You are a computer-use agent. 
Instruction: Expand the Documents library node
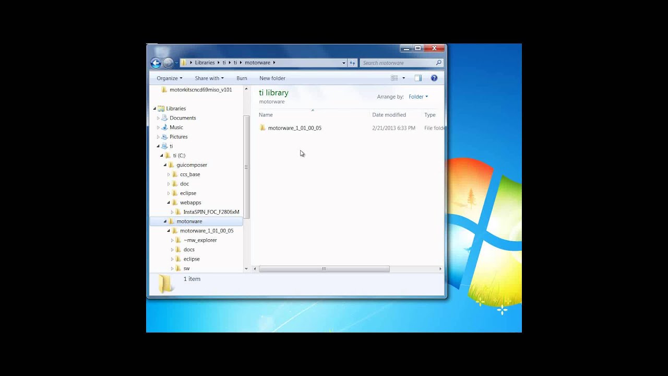[x=158, y=118]
